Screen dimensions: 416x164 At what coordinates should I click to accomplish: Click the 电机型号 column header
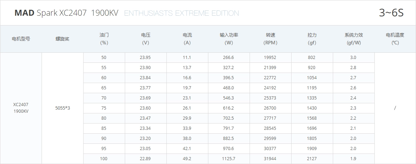coord(21,39)
